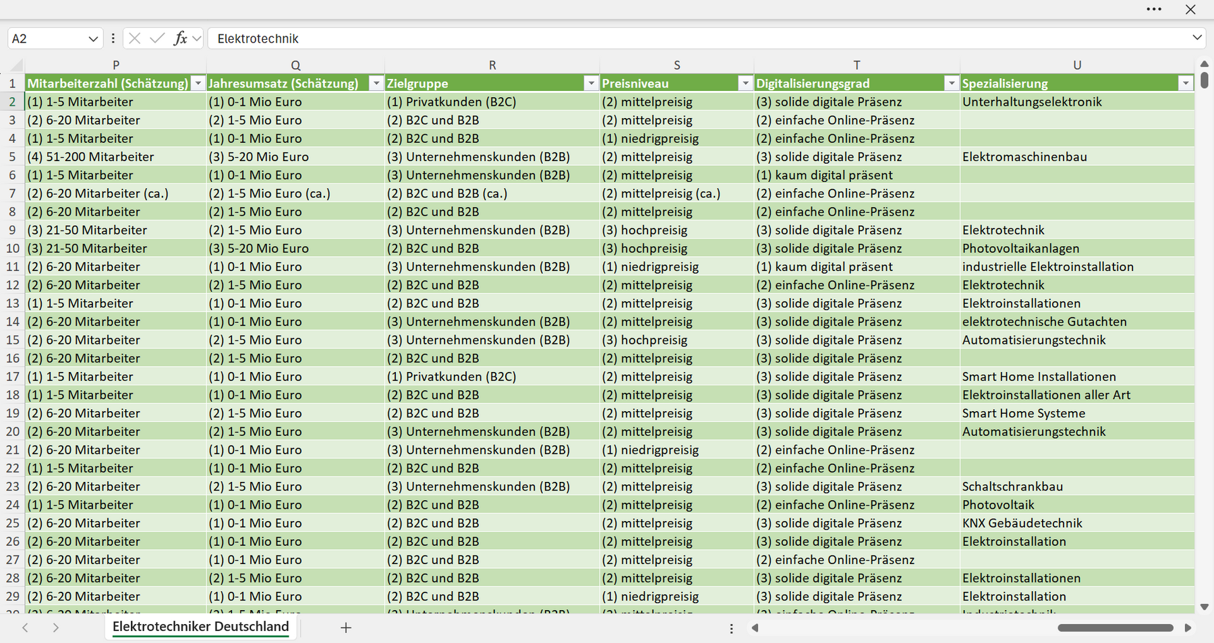Open the Zielgruppe filter dropdown
The height and width of the screenshot is (643, 1214).
[591, 84]
